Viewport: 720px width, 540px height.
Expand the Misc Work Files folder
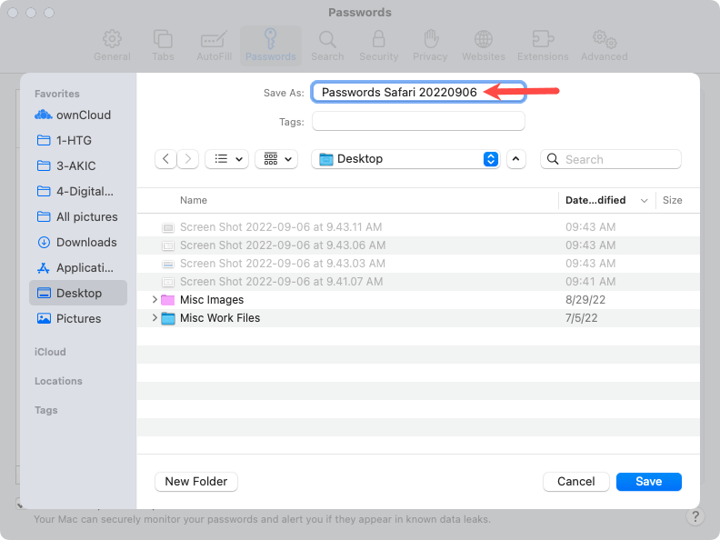[155, 318]
